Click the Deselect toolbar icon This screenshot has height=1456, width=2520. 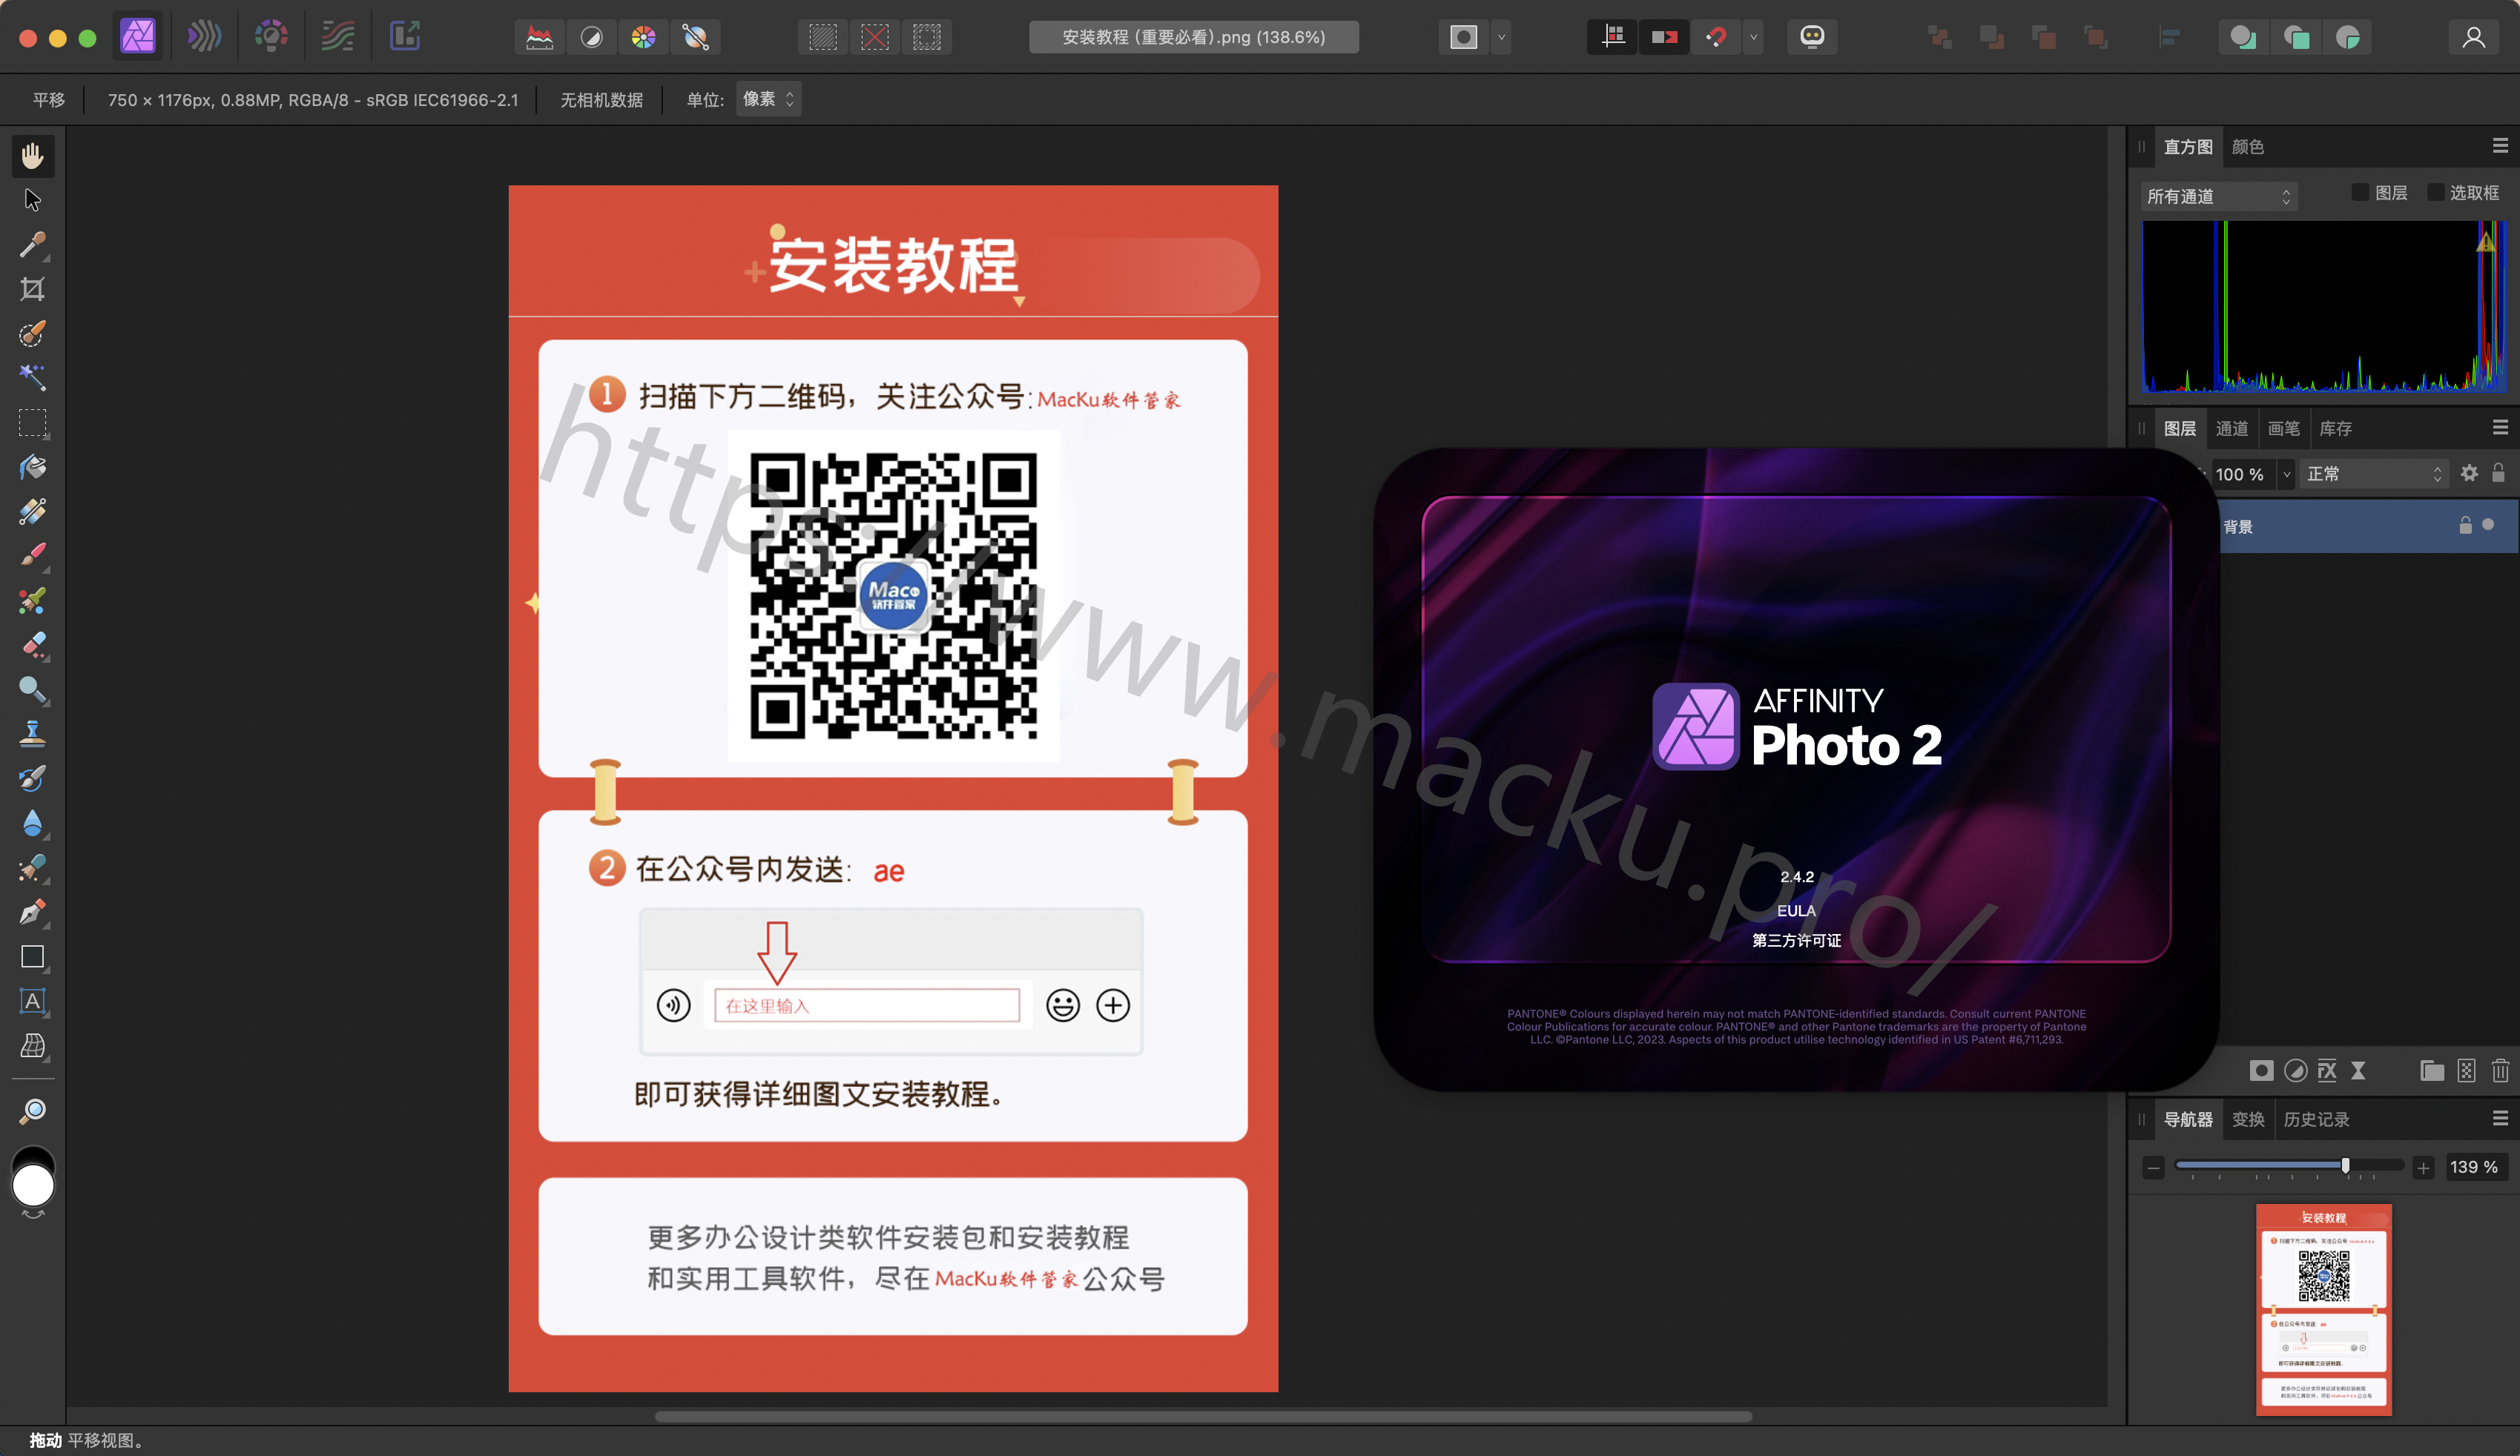point(875,38)
